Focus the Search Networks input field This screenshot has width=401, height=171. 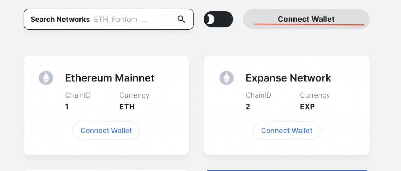133,19
